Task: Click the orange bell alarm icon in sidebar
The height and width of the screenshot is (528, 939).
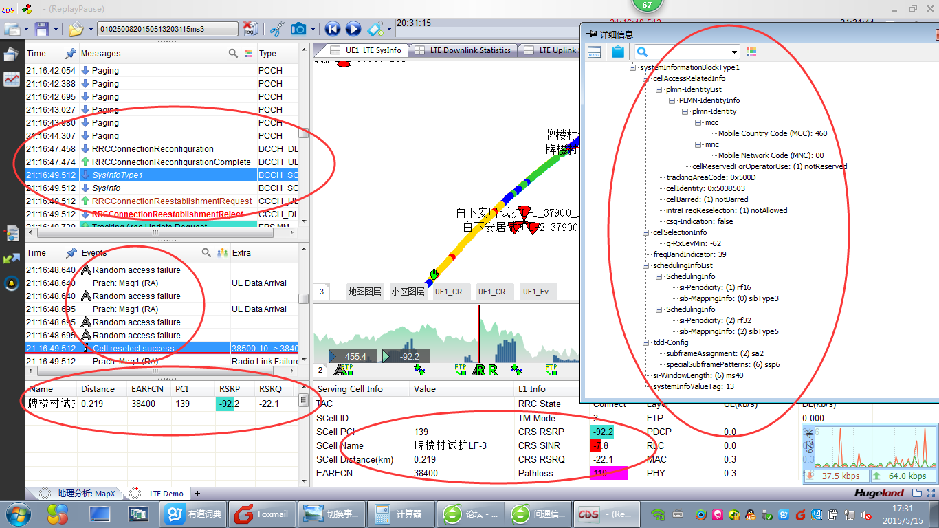Action: click(11, 283)
